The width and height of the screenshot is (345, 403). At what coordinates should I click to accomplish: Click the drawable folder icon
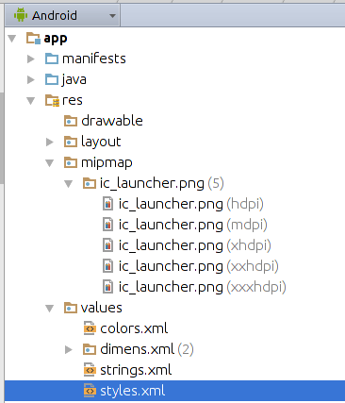click(71, 121)
